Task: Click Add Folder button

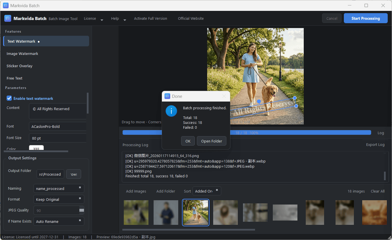Action: [166, 191]
